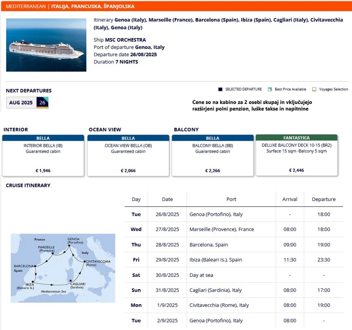Open the cruise route map image

[x=63, y=268]
